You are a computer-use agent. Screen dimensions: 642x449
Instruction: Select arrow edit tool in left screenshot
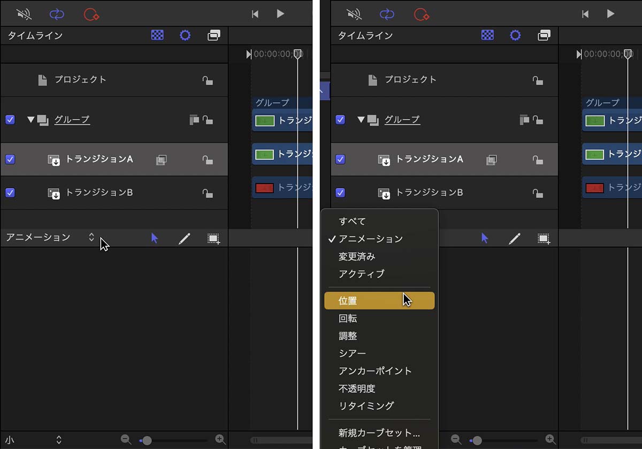click(x=155, y=238)
